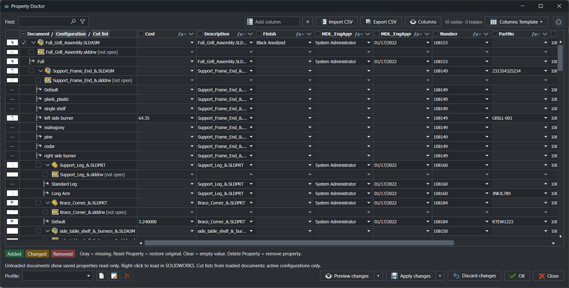
Task: Click the OK button
Action: pos(517,276)
